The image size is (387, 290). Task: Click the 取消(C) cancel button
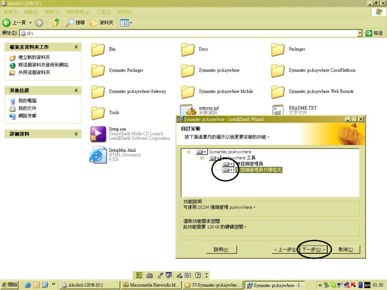pyautogui.click(x=345, y=249)
